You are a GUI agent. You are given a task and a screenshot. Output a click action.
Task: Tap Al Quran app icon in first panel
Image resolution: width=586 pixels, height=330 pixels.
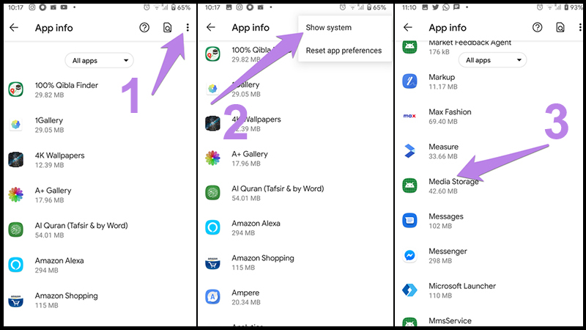coord(15,230)
